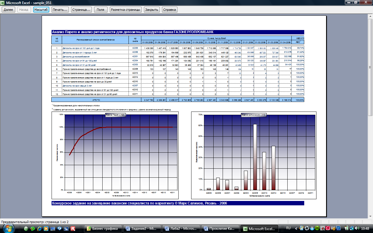Click footnote 'Проранжированные доли накопительным итогом'
Screen dimensions: 373x233
(77, 105)
